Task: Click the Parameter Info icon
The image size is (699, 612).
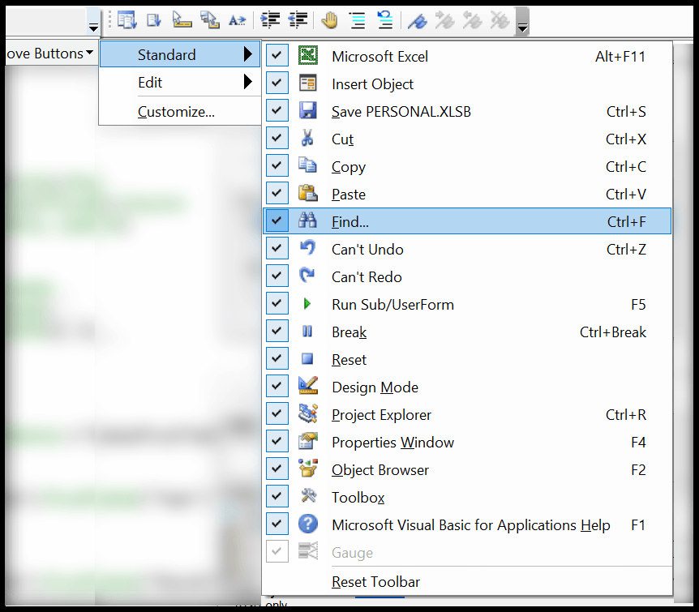Action: pyautogui.click(x=210, y=19)
